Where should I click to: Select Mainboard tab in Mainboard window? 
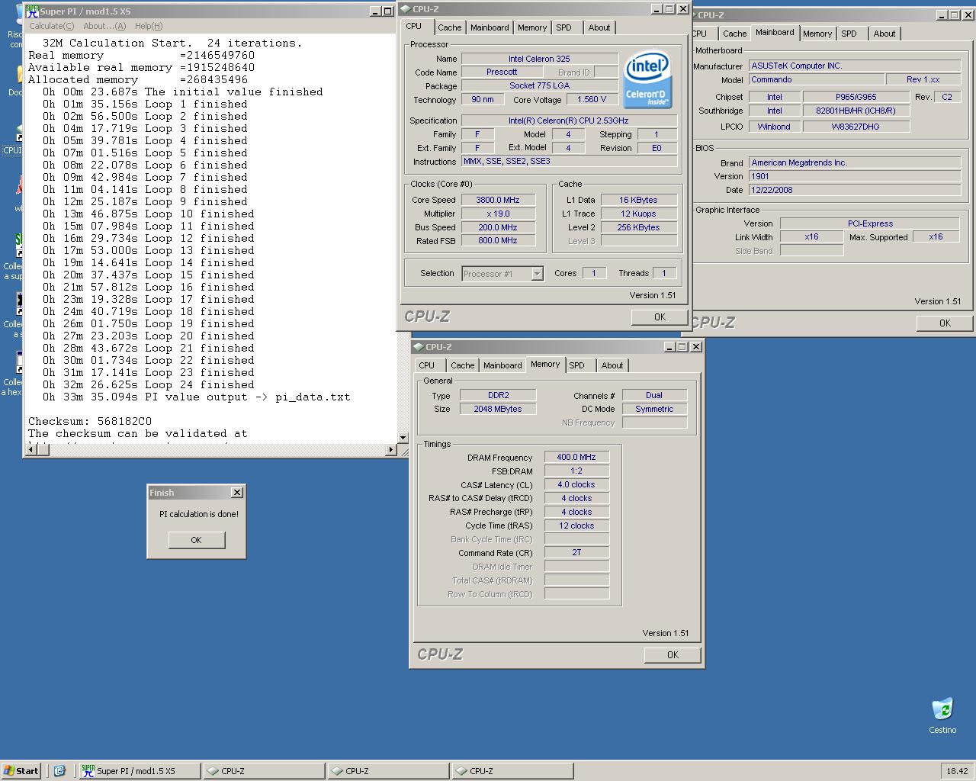coord(775,32)
